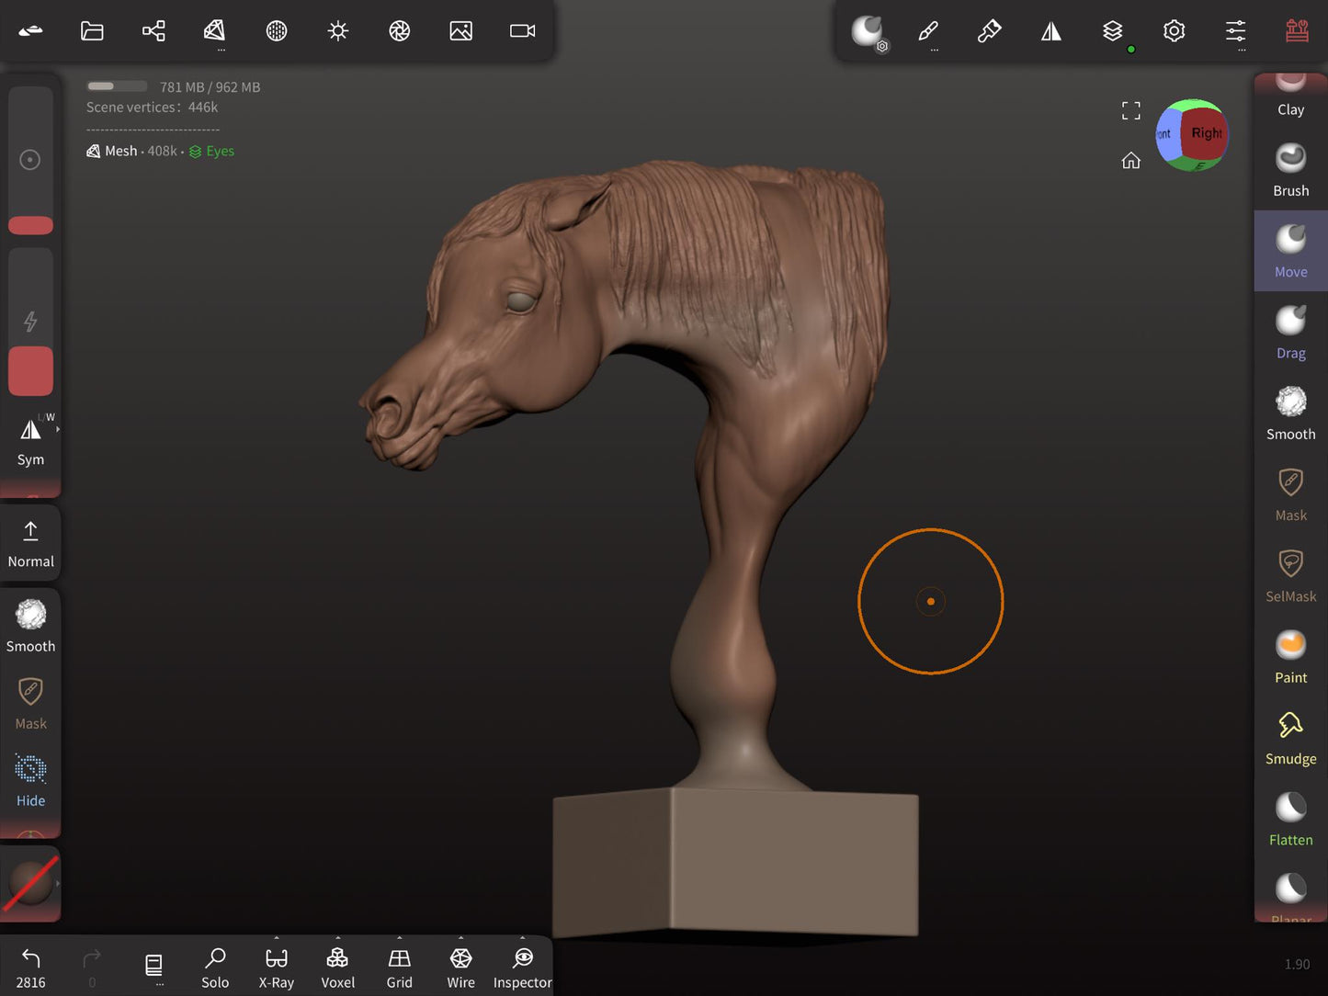This screenshot has width=1328, height=996.
Task: Open the Layers menu
Action: pyautogui.click(x=1112, y=31)
